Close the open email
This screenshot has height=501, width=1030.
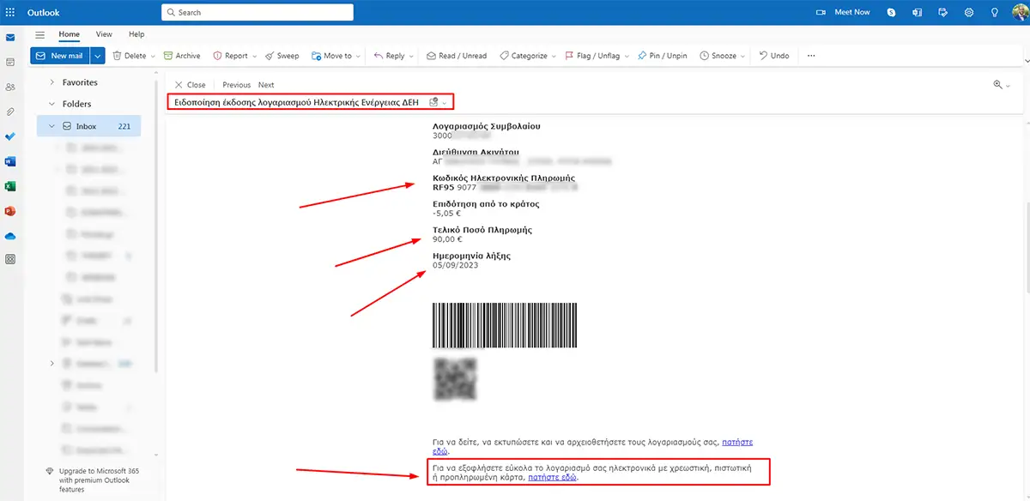point(190,85)
